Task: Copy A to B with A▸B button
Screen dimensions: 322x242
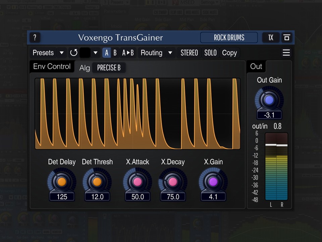Action: [128, 53]
